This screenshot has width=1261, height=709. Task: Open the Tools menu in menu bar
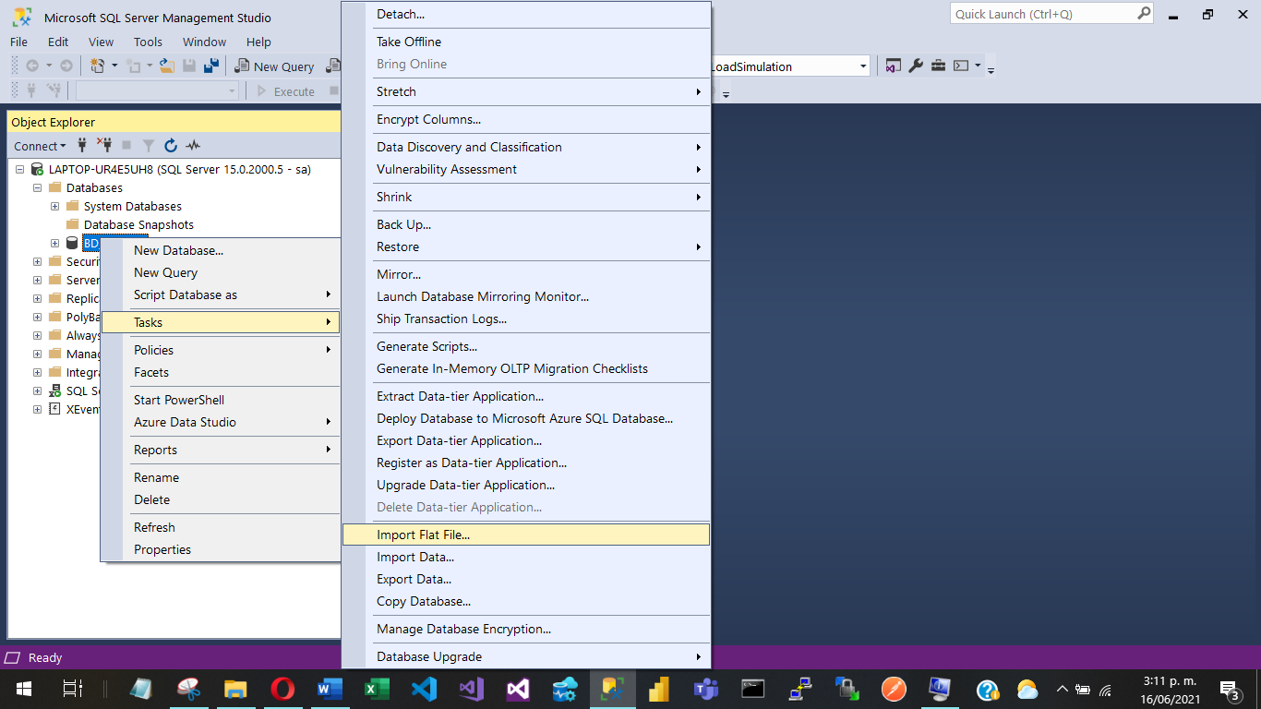tap(148, 42)
